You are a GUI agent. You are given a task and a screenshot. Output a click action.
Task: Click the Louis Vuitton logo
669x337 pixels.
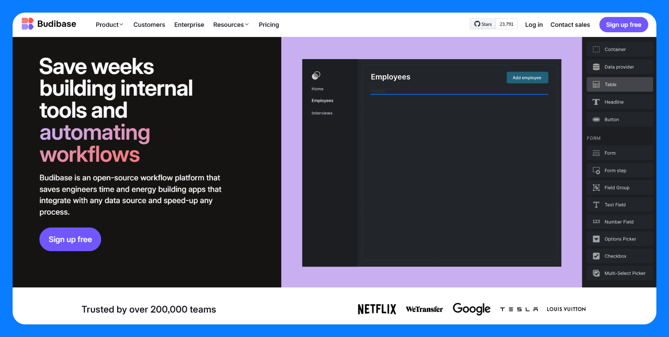tap(566, 309)
